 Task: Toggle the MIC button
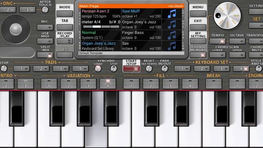pyautogui.click(x=45, y=28)
